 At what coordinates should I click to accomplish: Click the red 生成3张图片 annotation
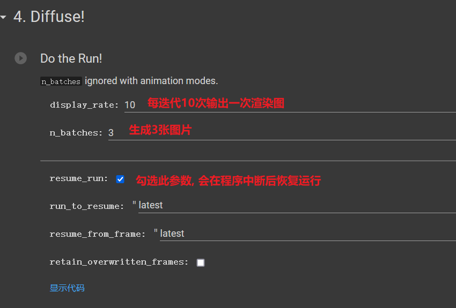tap(160, 130)
